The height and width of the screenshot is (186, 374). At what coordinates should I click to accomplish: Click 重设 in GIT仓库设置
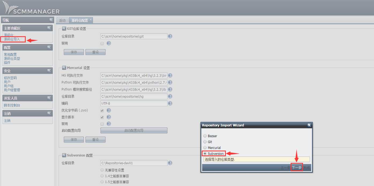tap(95, 52)
